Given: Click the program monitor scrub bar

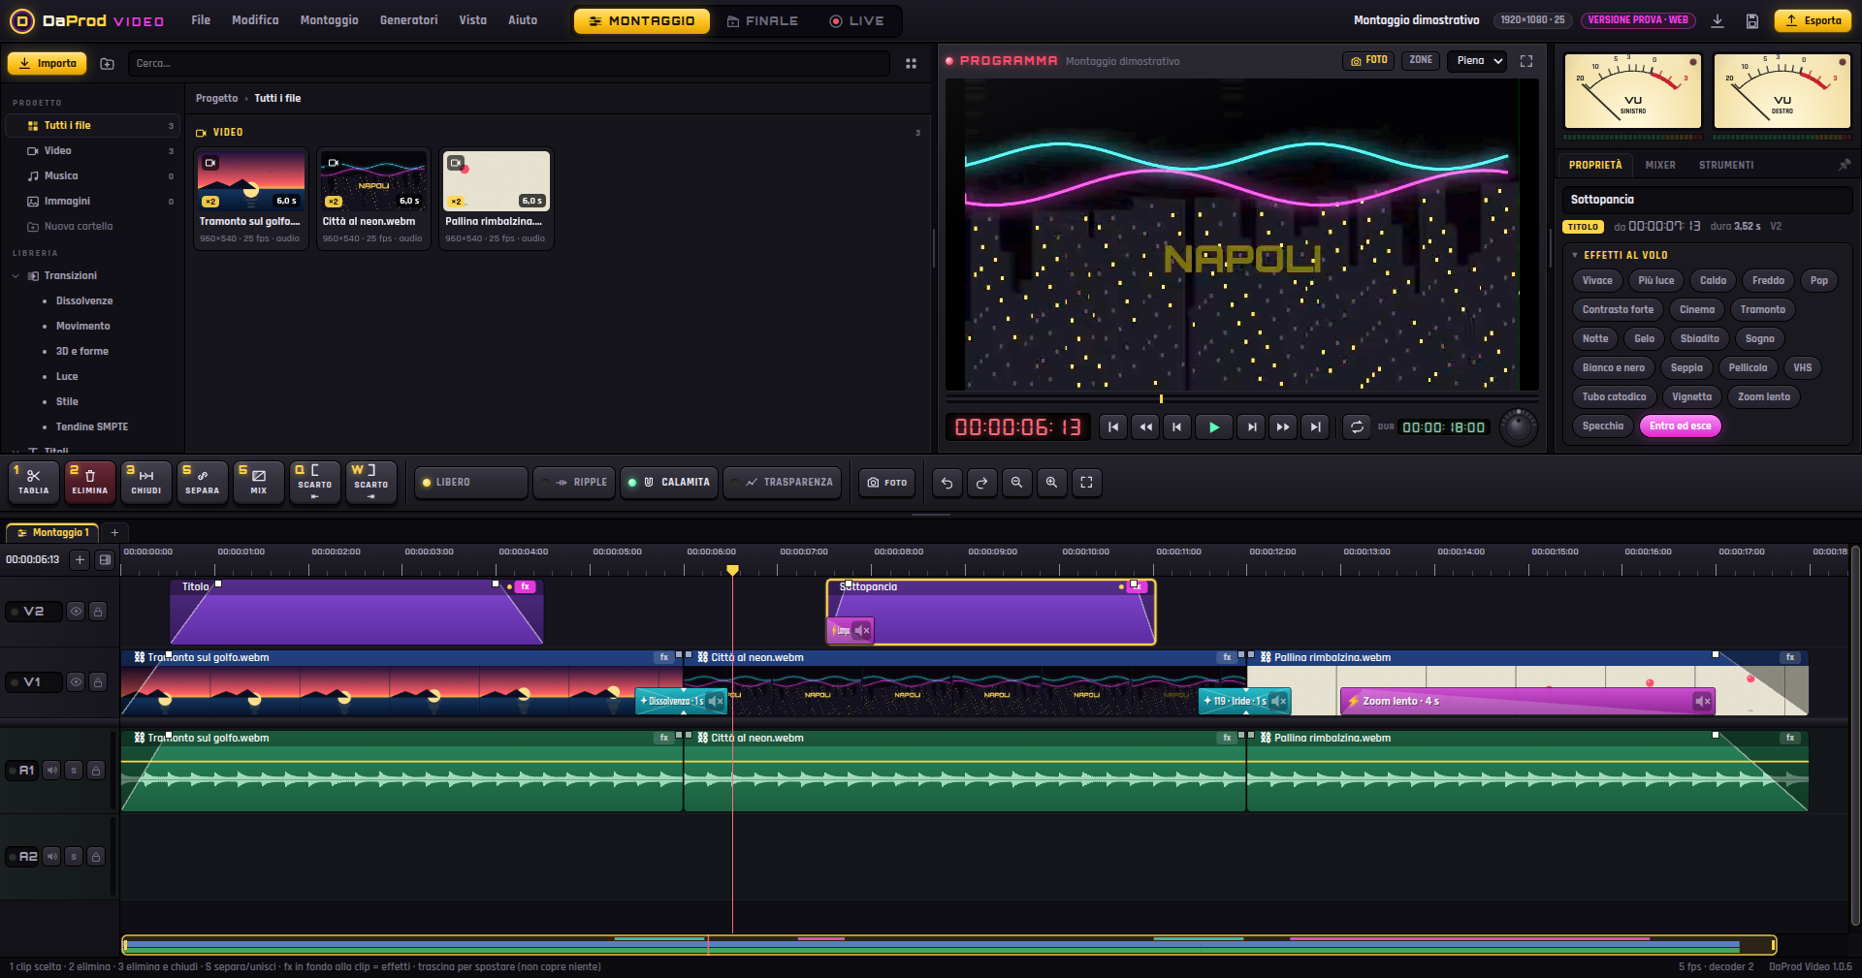Looking at the screenshot, I should click(x=1242, y=398).
